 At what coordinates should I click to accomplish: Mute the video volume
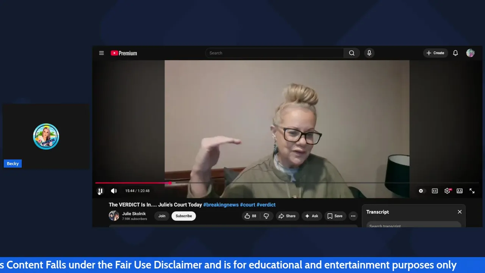pos(114,191)
